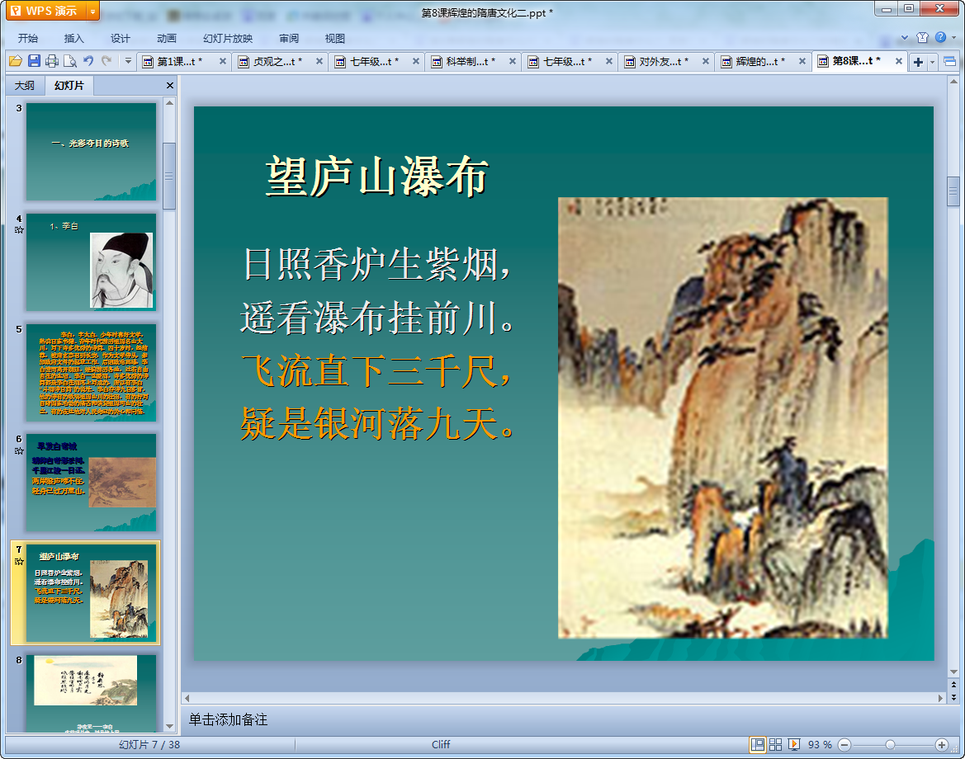Collapse the ribbon with the chevron icon
The image size is (965, 759).
pos(905,37)
